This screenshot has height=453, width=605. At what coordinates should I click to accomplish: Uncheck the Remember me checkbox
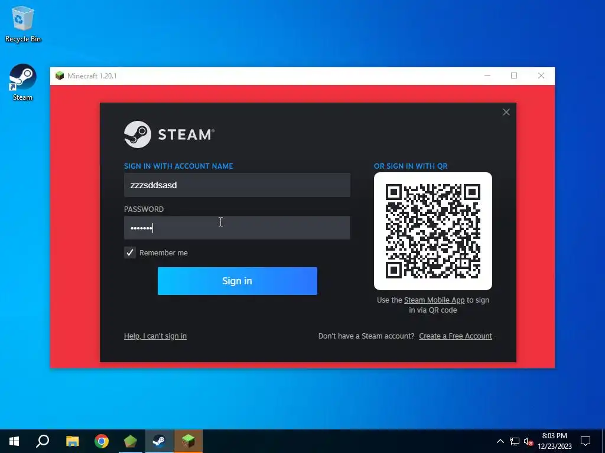pyautogui.click(x=129, y=252)
